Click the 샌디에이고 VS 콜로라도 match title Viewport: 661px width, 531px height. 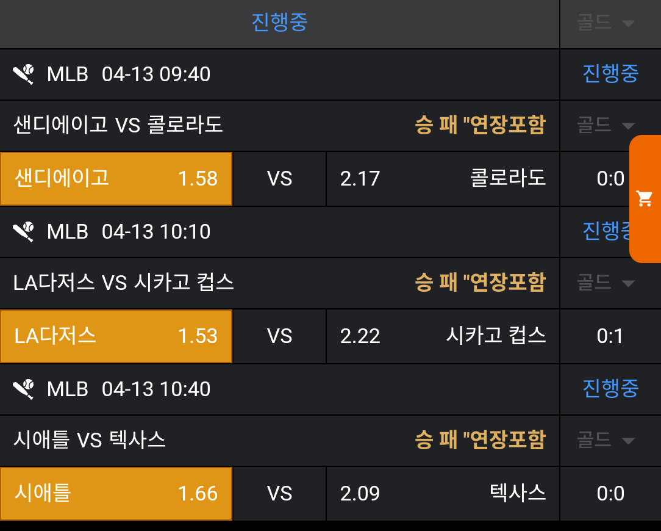118,126
